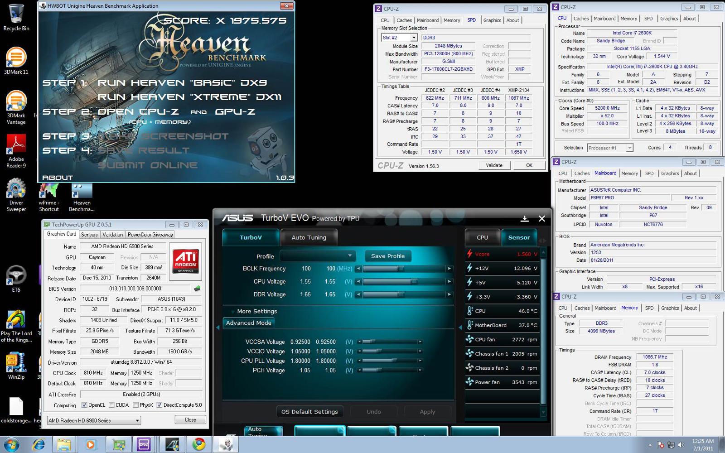The image size is (725, 453).
Task: Select the CPU tab in the TurboV sensor panel
Action: pos(482,237)
